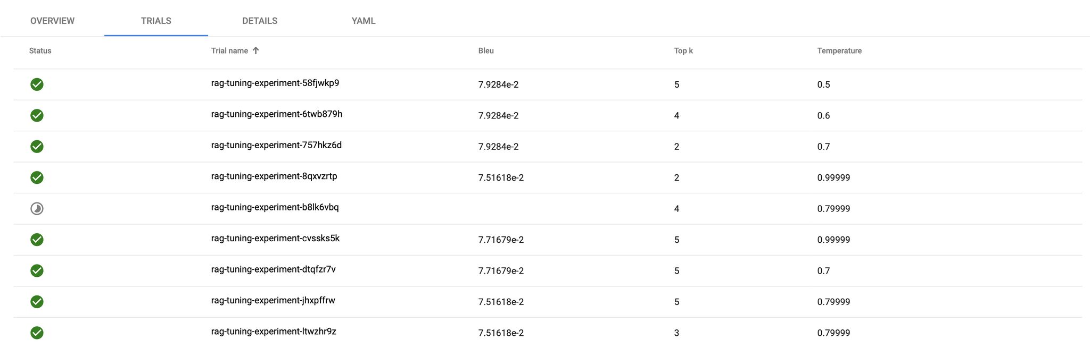Click the success icon for rag-tuning-experiment-8qxvzrtp
1090x348 pixels.
click(x=37, y=177)
